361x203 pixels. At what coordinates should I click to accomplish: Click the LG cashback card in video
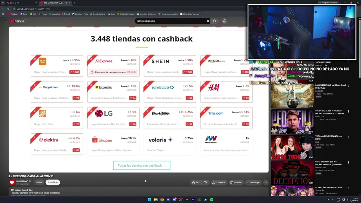[x=113, y=118]
